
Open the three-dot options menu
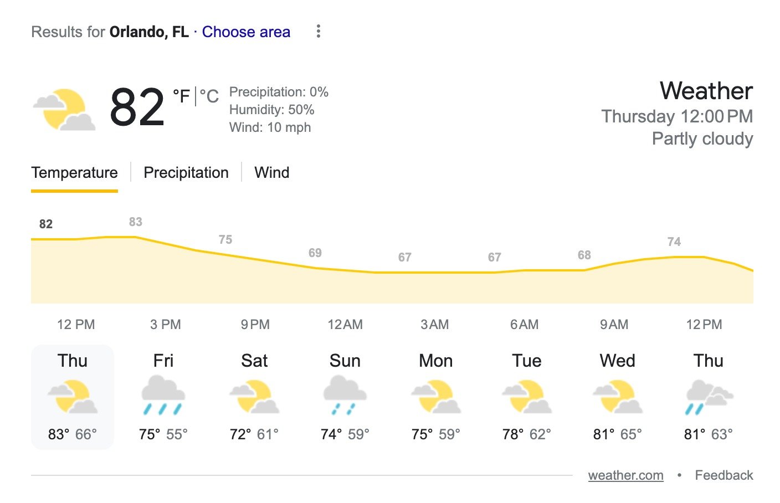(x=319, y=32)
